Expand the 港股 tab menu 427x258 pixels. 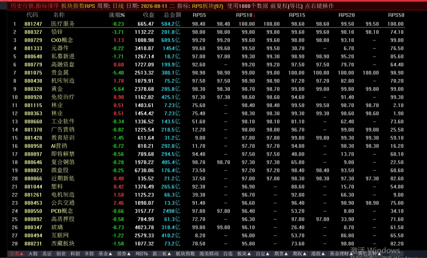point(318,254)
